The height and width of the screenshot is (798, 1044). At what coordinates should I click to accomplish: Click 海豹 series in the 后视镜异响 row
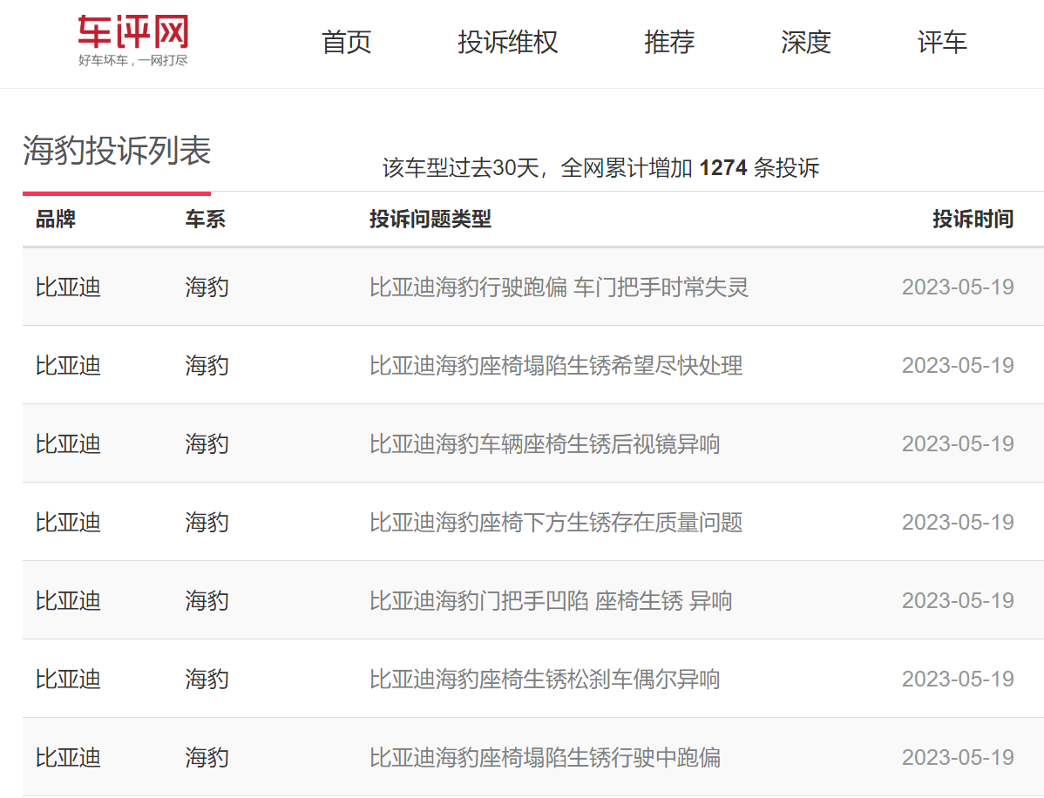point(207,444)
